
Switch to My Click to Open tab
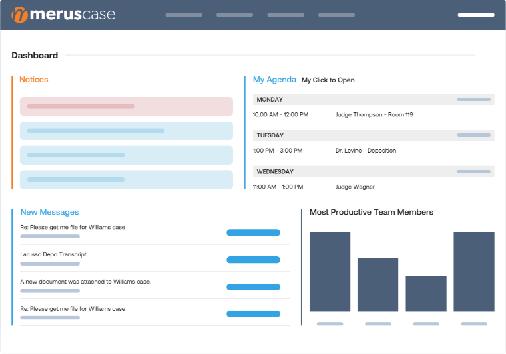tap(328, 80)
